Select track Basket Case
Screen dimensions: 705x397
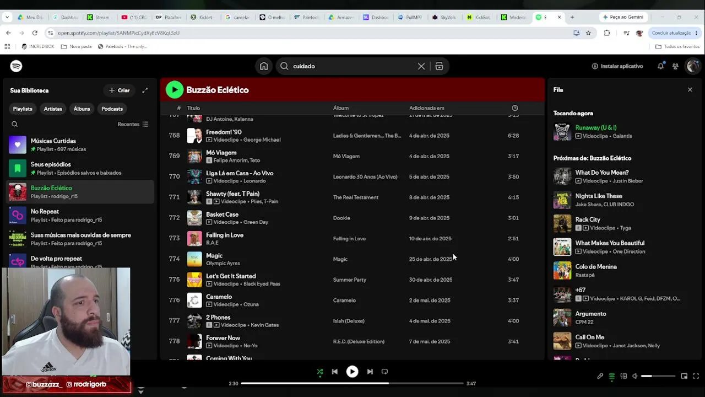click(x=222, y=214)
